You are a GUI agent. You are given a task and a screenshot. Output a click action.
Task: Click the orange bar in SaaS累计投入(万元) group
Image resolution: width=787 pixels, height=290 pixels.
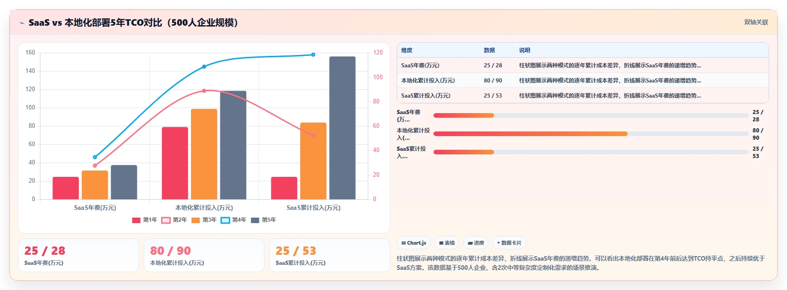(x=313, y=161)
